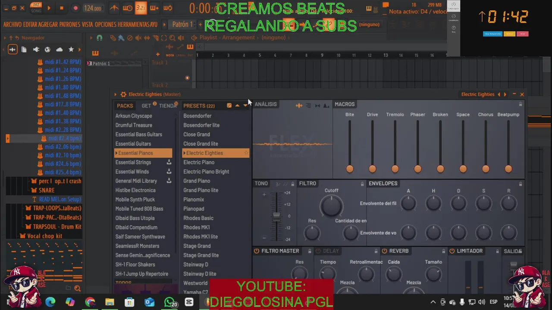Select Essential Bass Guitars pack
The image size is (552, 310).
click(139, 134)
